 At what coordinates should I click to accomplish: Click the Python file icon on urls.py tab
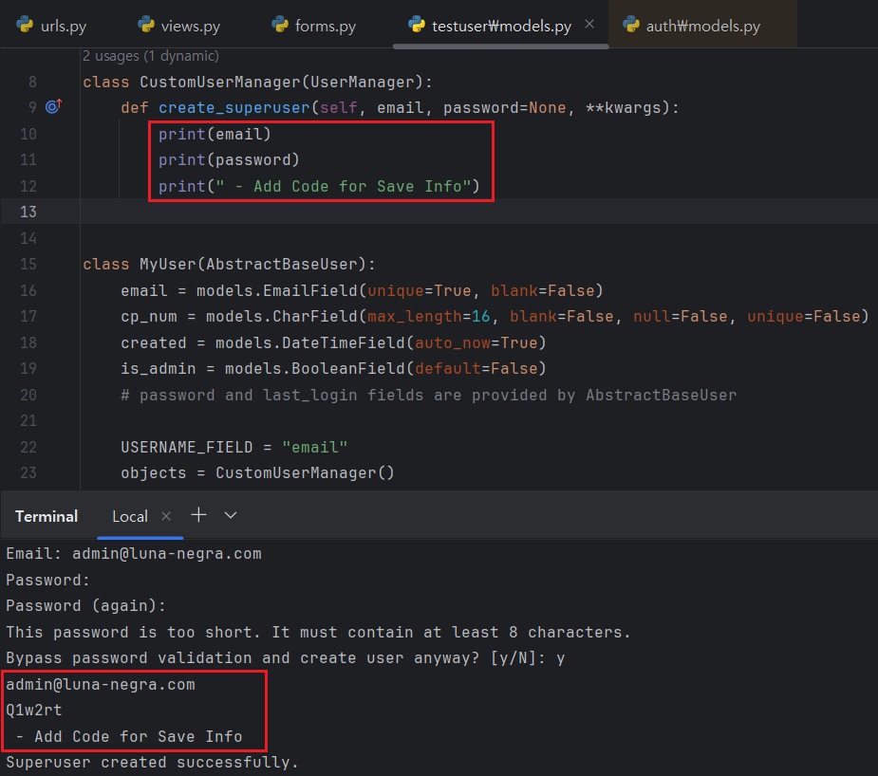24,26
